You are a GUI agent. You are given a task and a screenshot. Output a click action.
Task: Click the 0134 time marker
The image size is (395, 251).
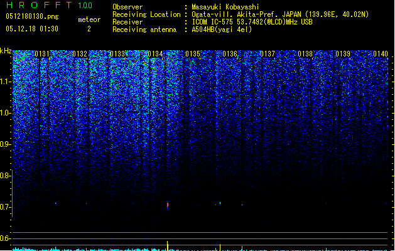coord(155,54)
